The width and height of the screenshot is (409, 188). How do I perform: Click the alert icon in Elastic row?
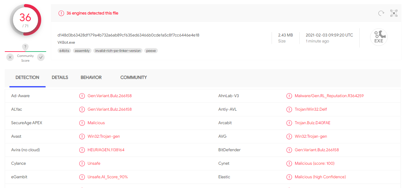click(289, 177)
